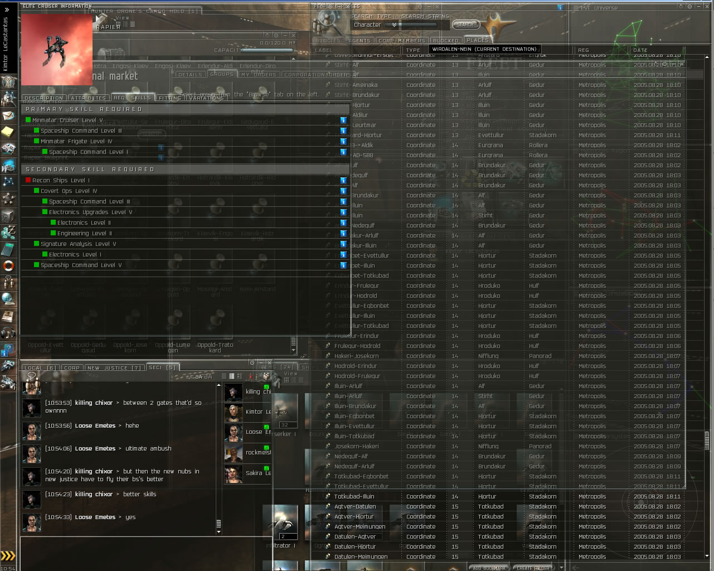
Task: Sort the places list by Reg column
Action: (x=584, y=50)
